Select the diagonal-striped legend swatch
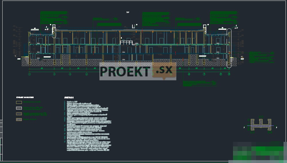This screenshot has width=287, height=163. [x=19, y=114]
